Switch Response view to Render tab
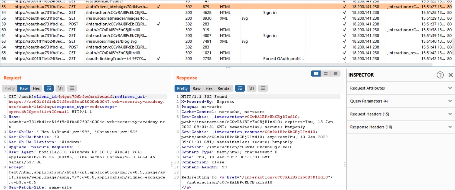Image resolution: width=455 pixels, height=190 pixels. (x=224, y=88)
